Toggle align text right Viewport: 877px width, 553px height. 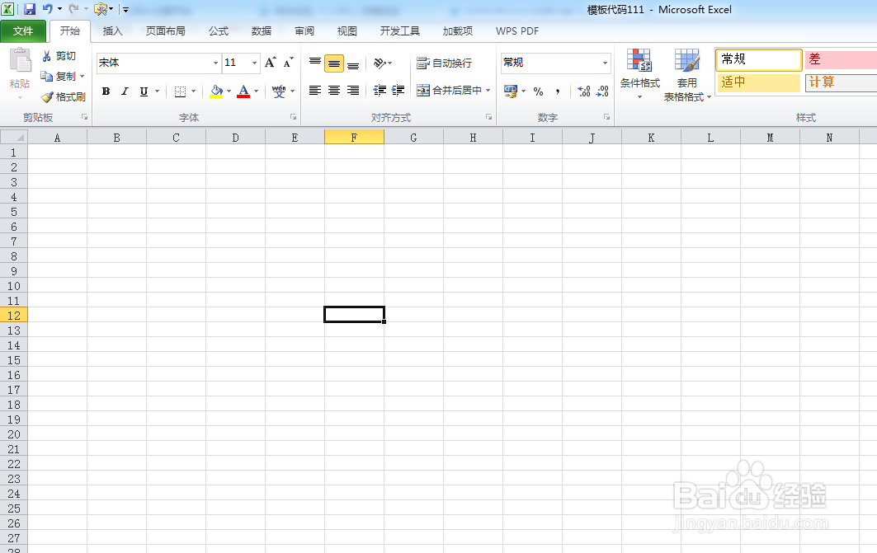[x=353, y=90]
